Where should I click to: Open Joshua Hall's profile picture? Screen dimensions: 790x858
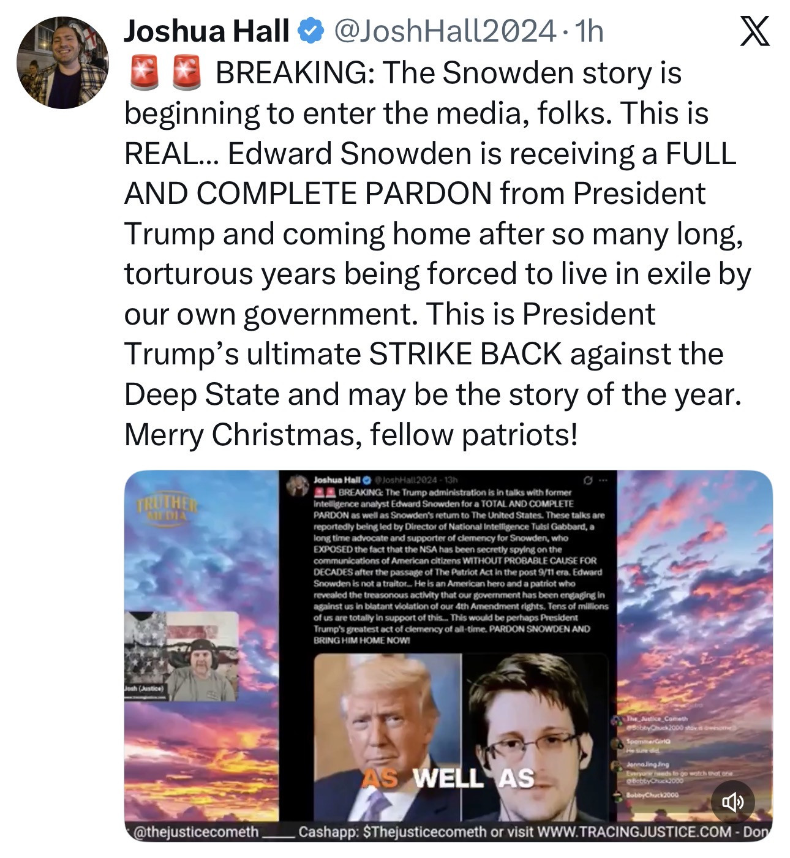(62, 63)
